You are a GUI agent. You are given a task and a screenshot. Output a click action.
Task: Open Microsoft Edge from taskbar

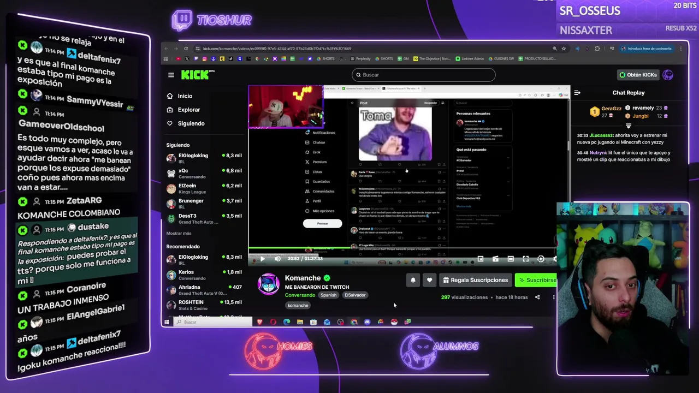click(287, 322)
